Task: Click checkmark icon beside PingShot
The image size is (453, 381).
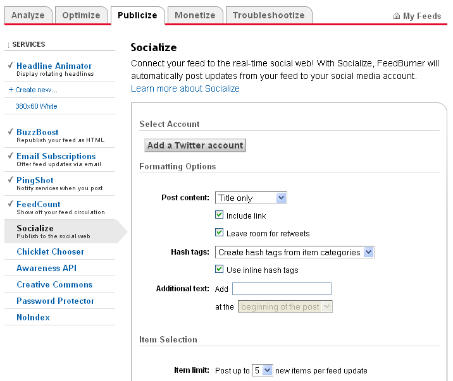Action: point(10,179)
